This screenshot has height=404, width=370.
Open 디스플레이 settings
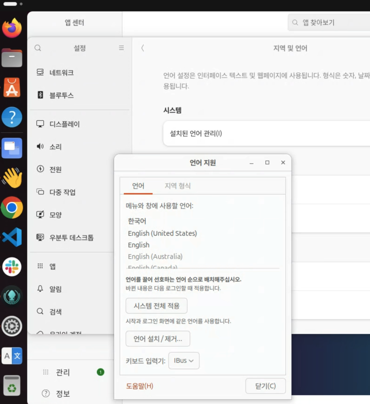pos(80,124)
